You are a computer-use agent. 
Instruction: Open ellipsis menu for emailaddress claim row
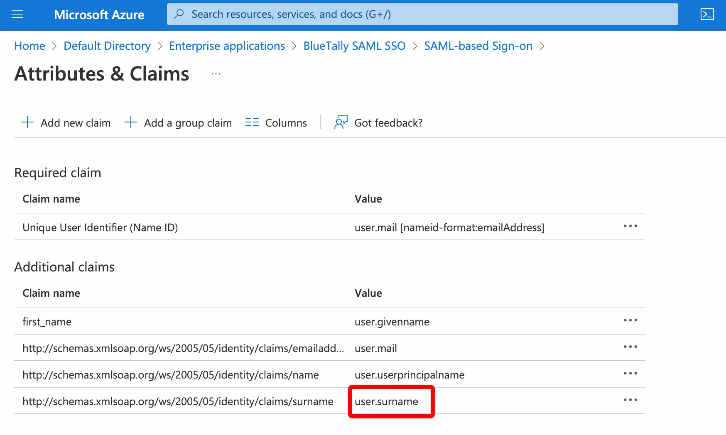click(x=630, y=347)
